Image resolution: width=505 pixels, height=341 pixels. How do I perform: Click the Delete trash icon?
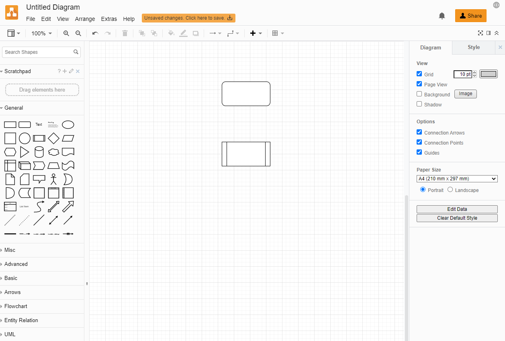click(125, 33)
